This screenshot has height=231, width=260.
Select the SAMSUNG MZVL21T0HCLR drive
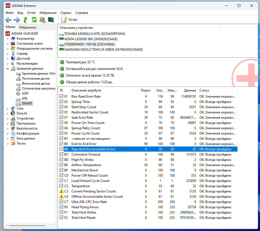pos(104,49)
